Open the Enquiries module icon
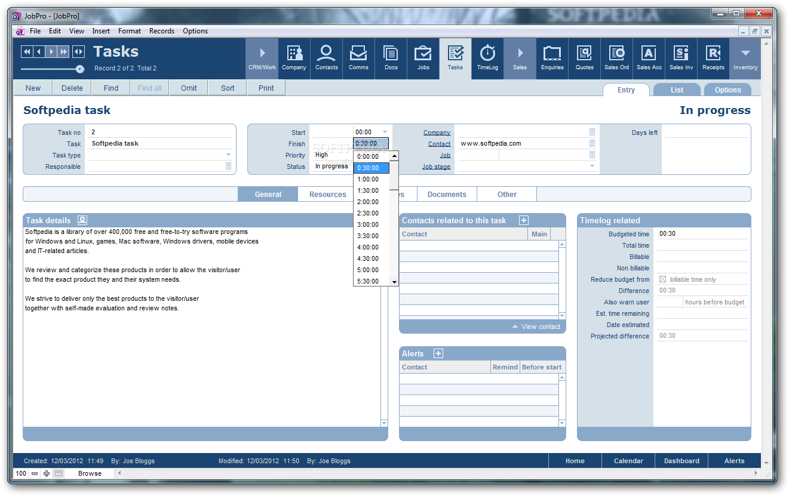Viewport: 789px width, 496px height. click(552, 58)
